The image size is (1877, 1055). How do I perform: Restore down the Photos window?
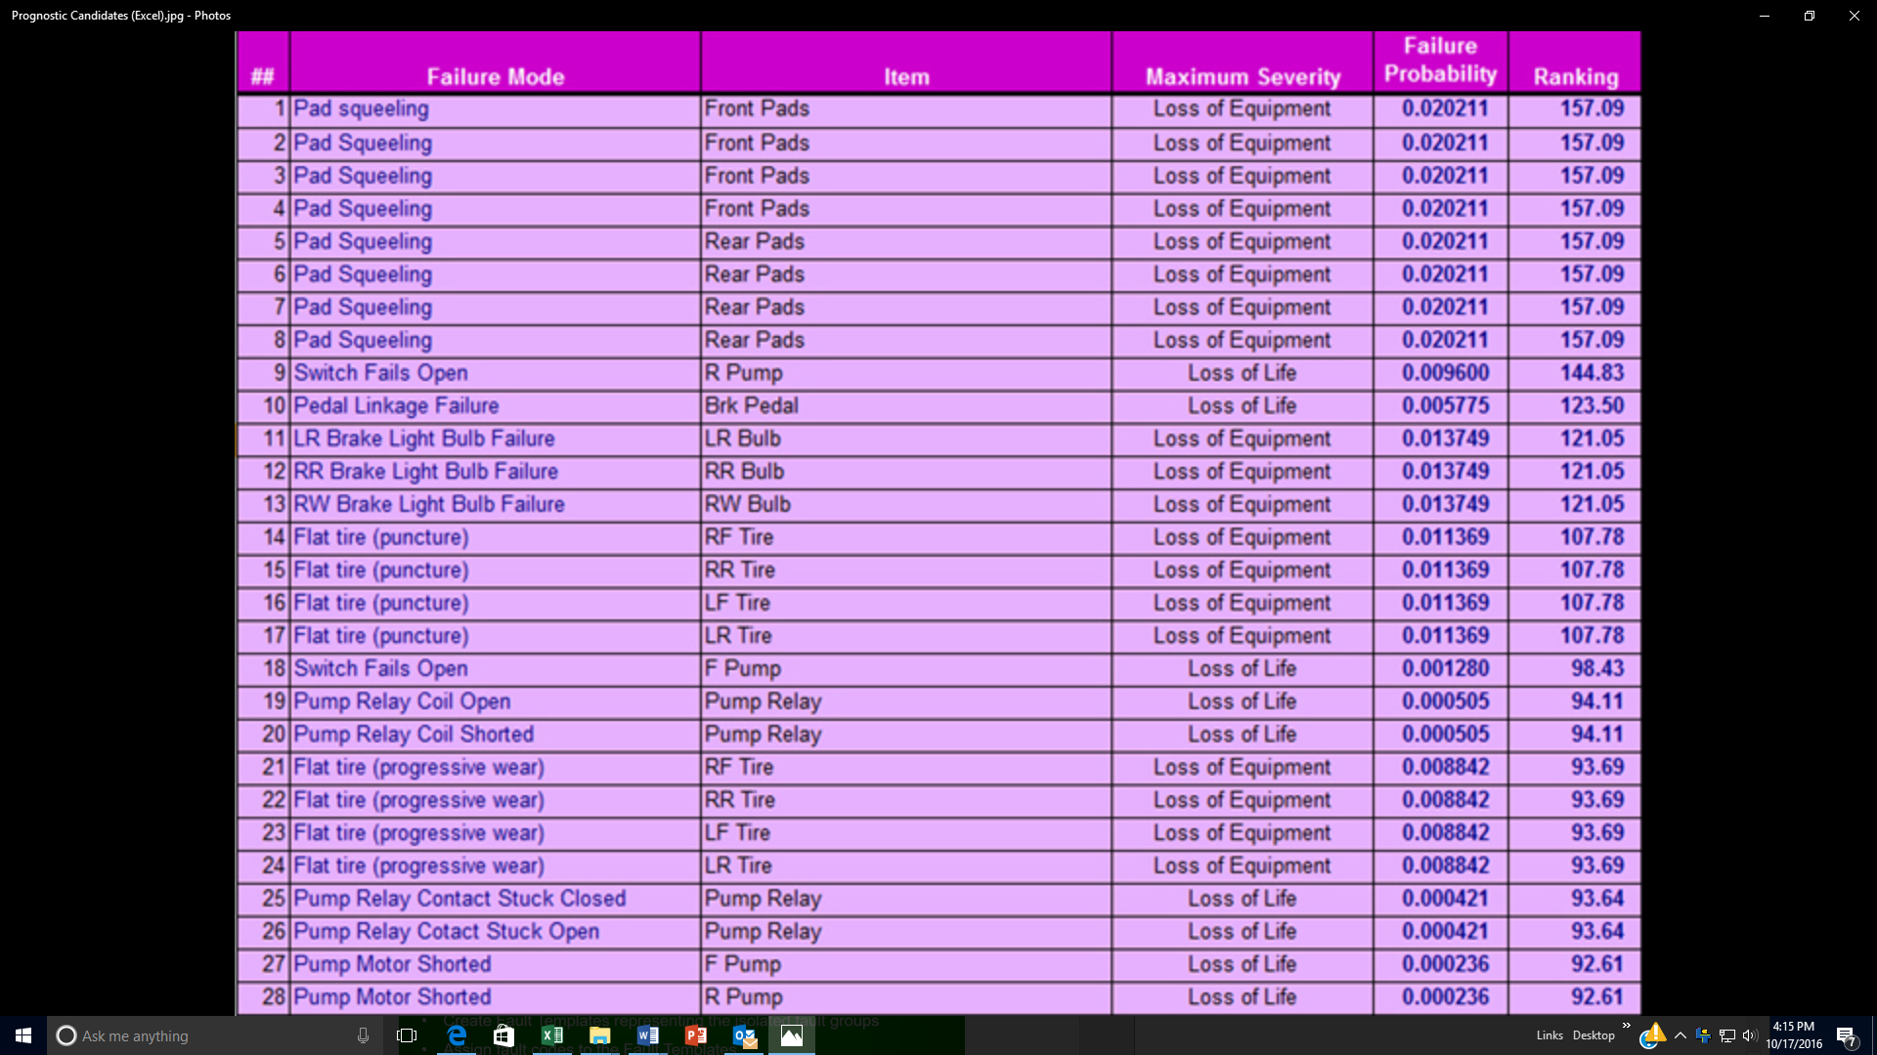pos(1809,16)
